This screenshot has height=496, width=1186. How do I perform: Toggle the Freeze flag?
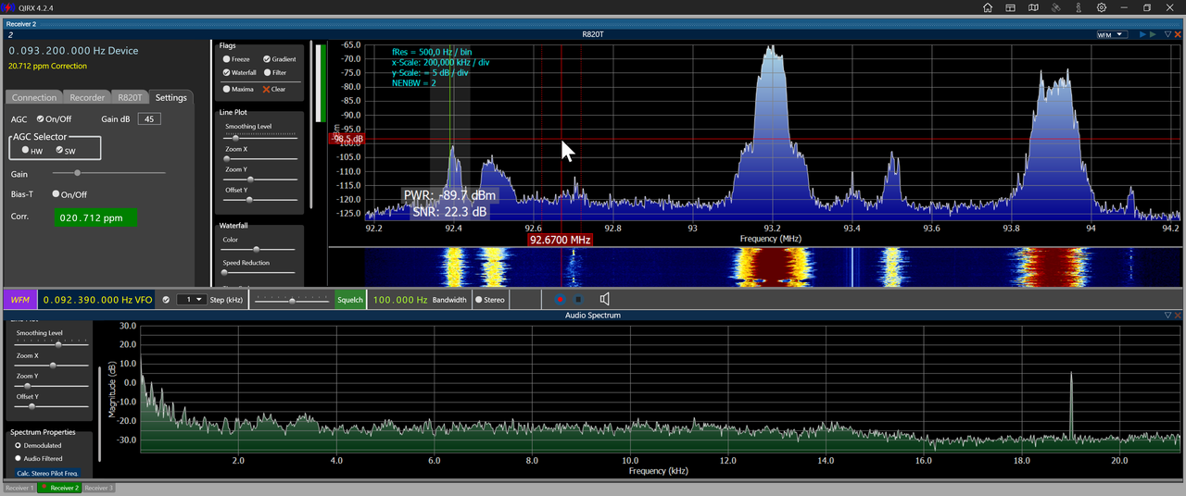pos(226,59)
